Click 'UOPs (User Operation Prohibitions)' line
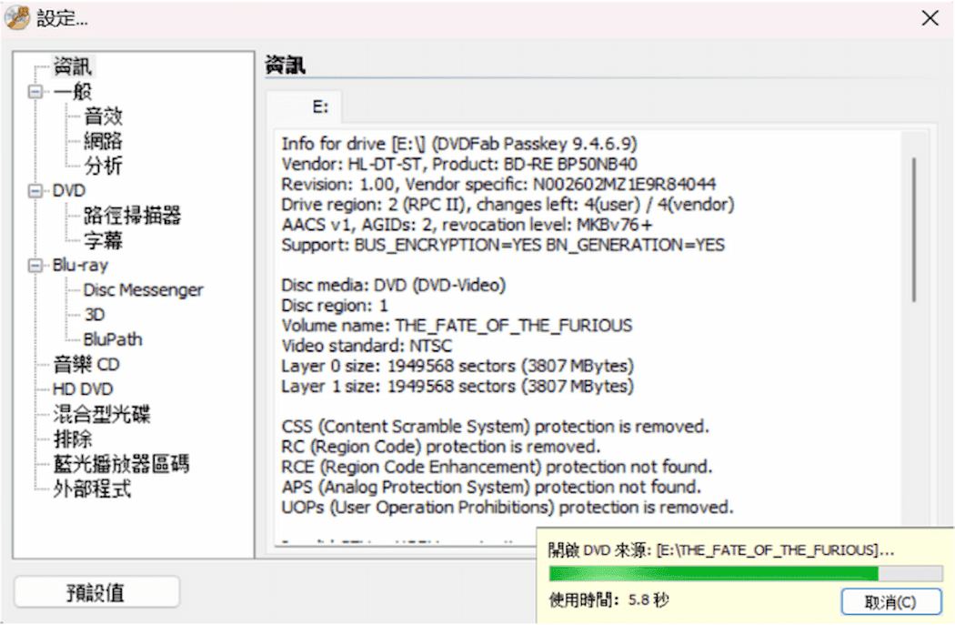This screenshot has width=955, height=625. click(508, 507)
